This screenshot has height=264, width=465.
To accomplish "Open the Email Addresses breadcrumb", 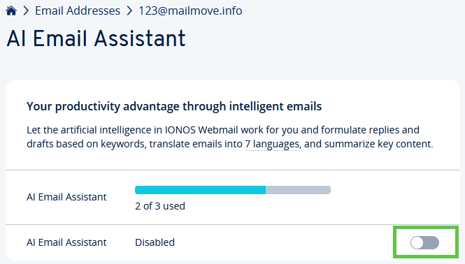I will 78,10.
